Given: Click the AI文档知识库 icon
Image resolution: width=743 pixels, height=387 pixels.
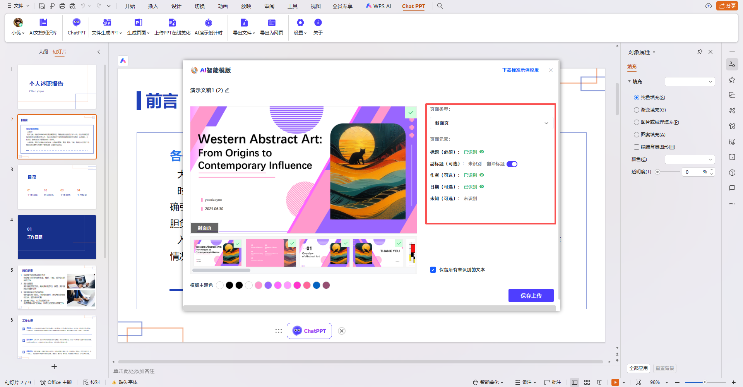Looking at the screenshot, I should coord(43,26).
